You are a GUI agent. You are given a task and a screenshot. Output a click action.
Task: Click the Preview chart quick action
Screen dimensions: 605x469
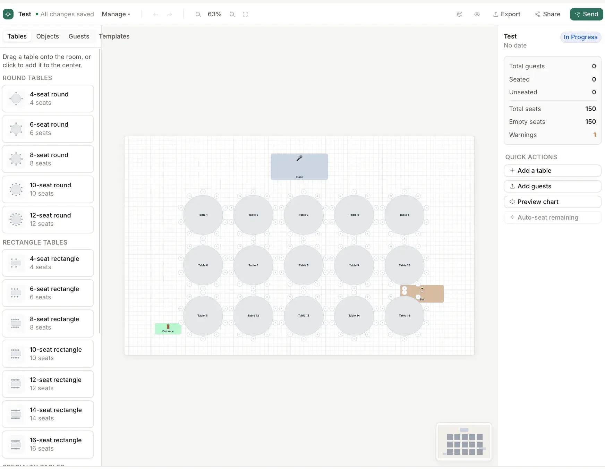(x=552, y=202)
